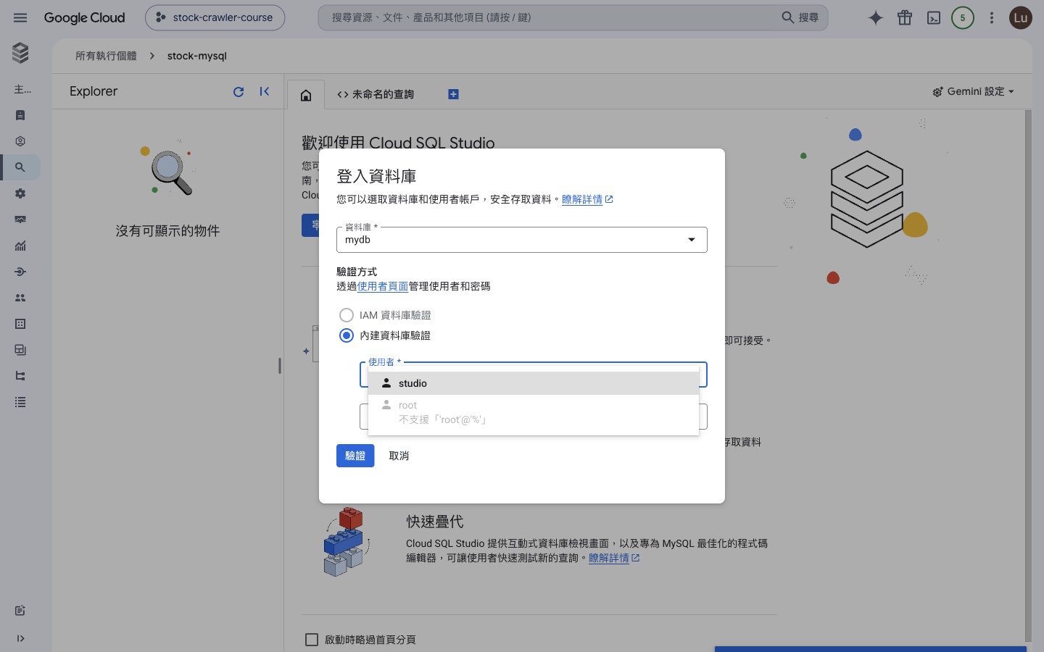Click the Google Cloud logo
The height and width of the screenshot is (652, 1044).
(x=84, y=17)
